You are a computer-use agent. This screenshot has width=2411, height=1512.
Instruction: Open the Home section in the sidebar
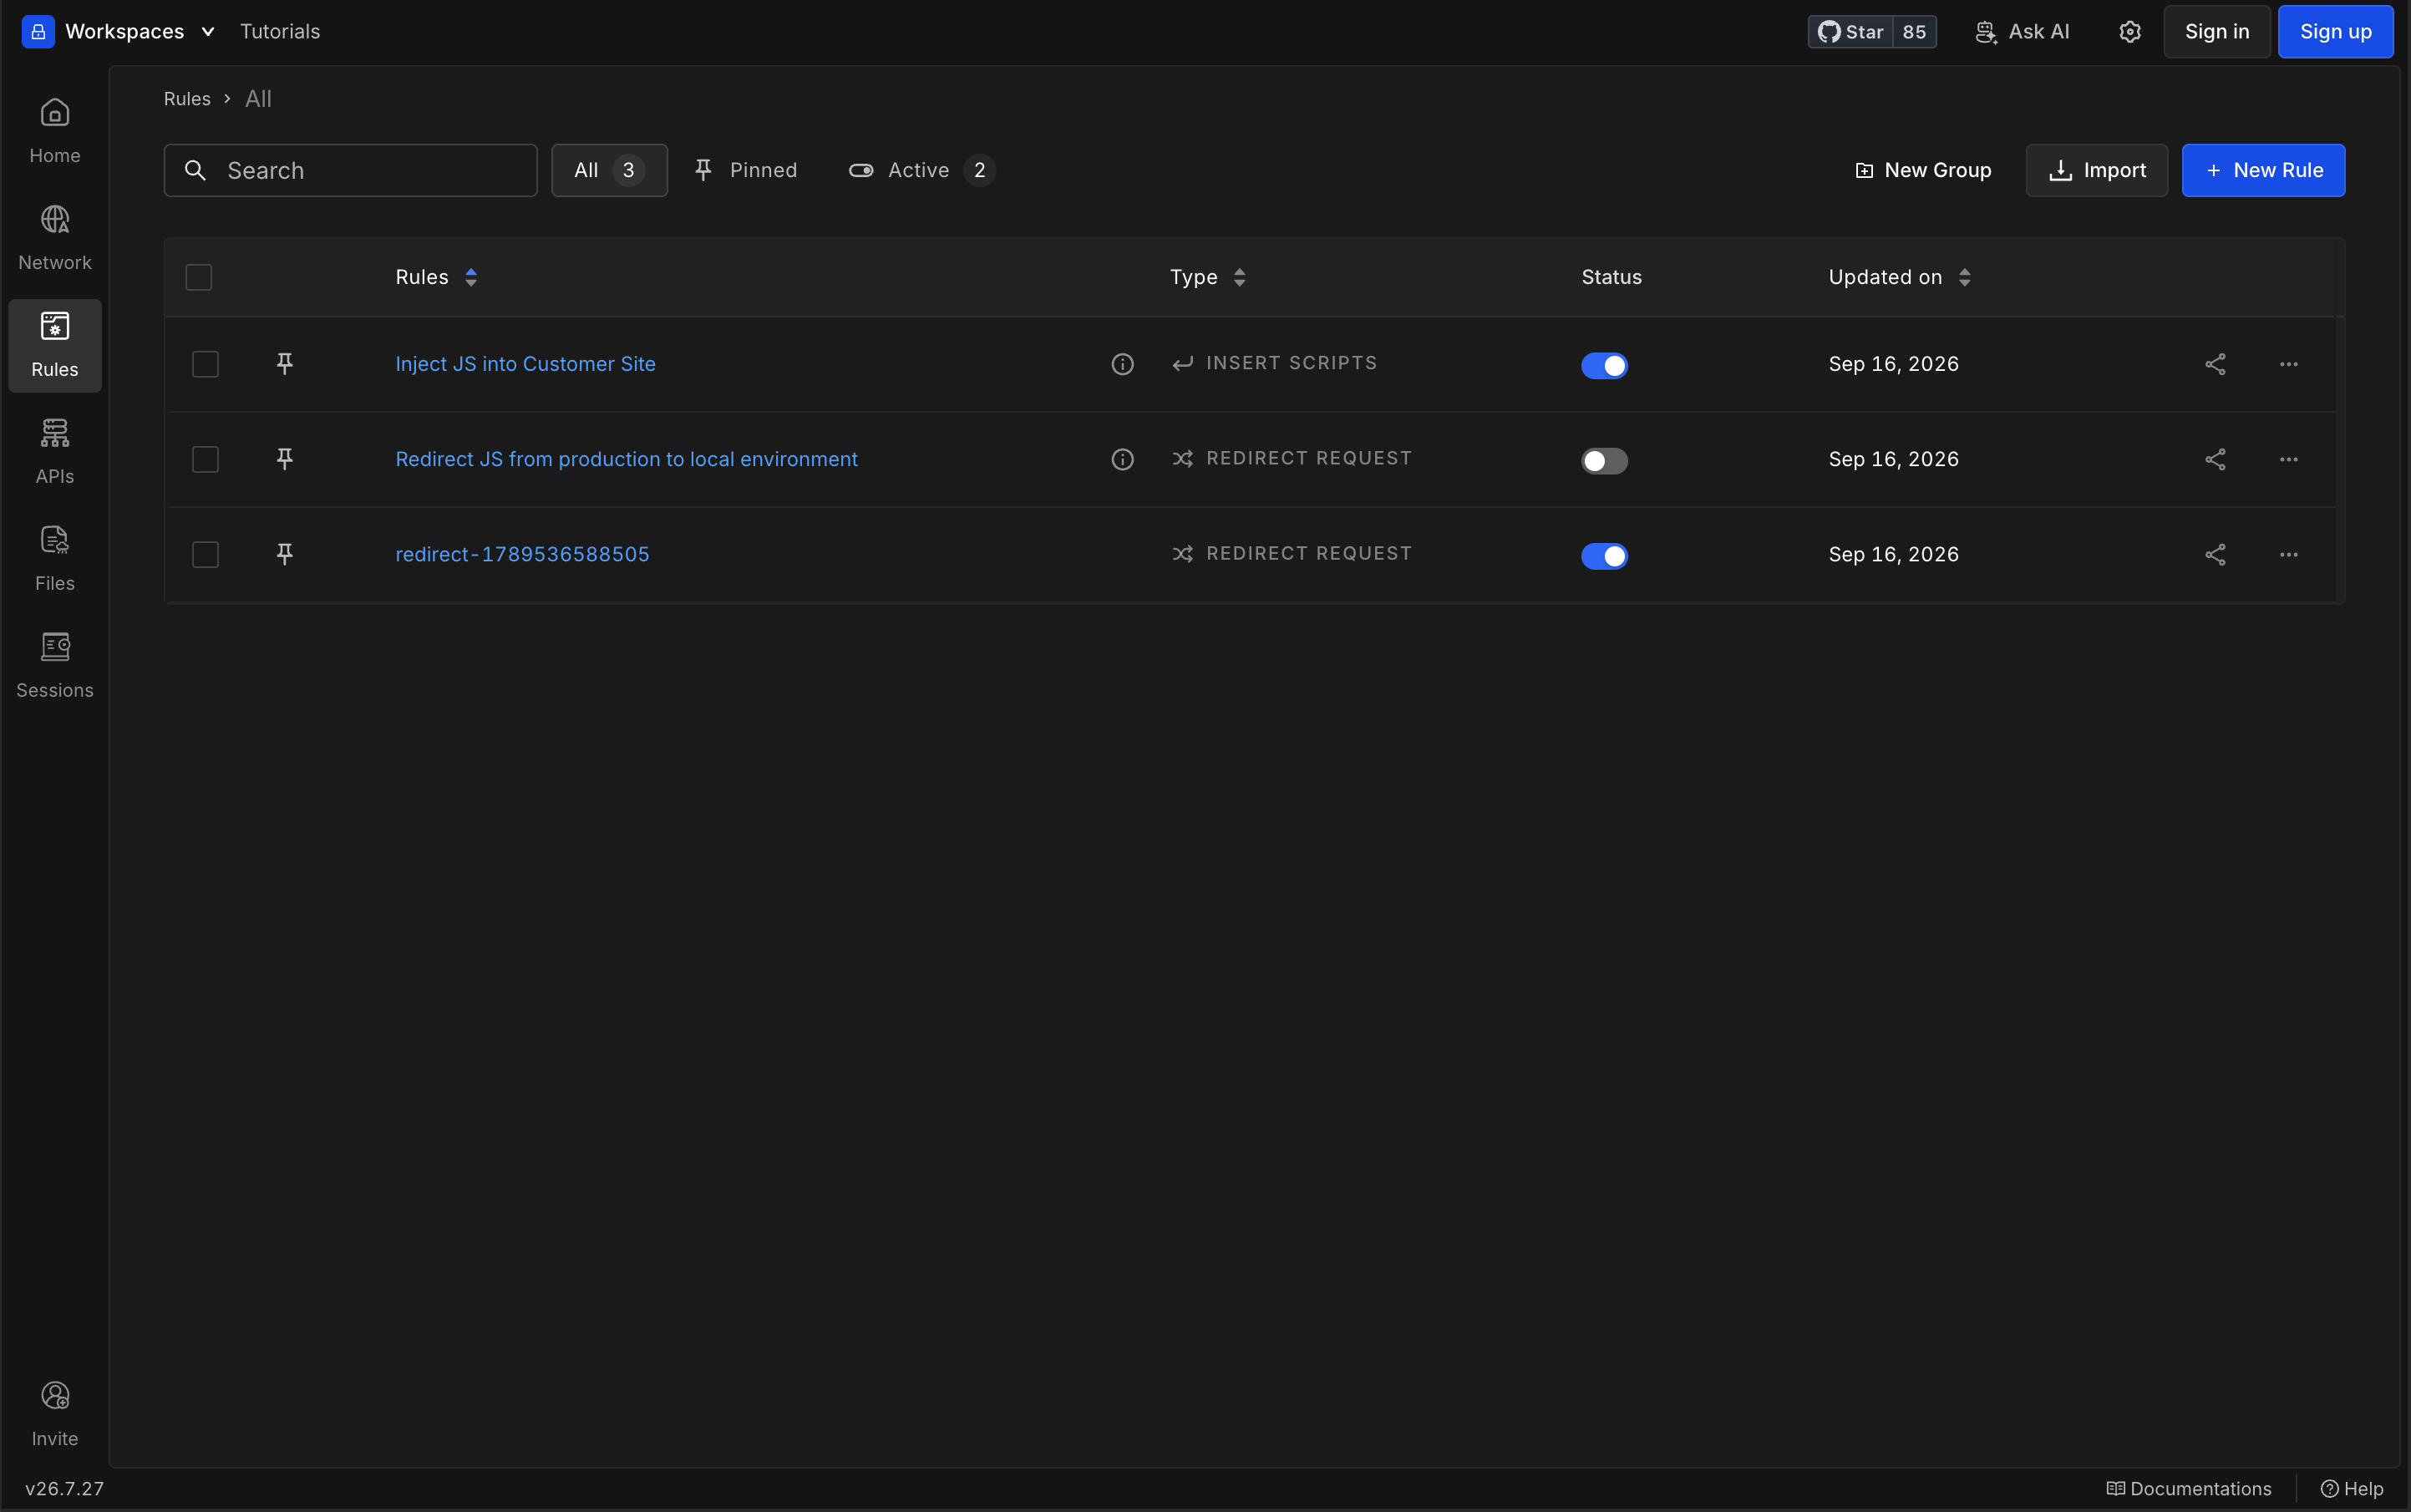point(54,131)
